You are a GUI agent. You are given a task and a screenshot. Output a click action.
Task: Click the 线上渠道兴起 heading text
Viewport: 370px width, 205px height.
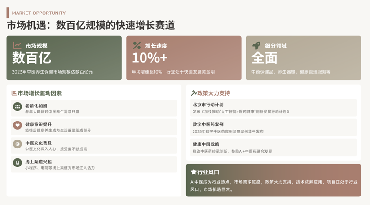point(38,161)
